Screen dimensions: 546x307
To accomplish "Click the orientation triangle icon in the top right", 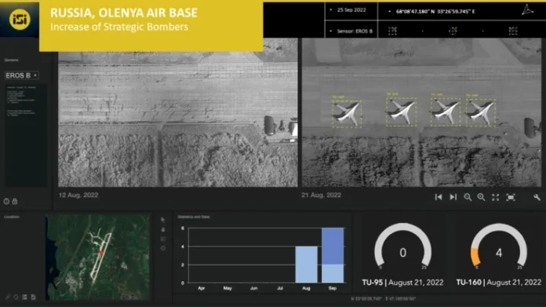I will pyautogui.click(x=527, y=9).
